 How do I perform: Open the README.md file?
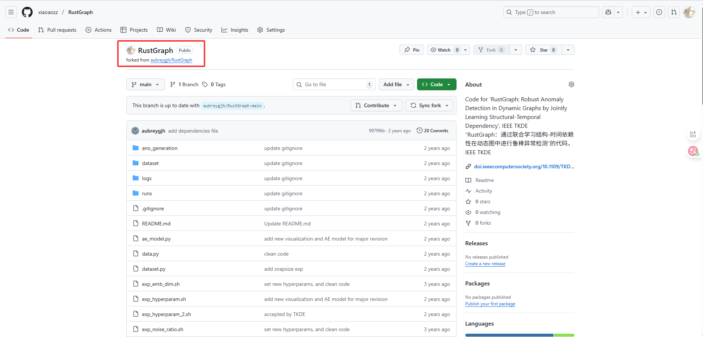pyautogui.click(x=156, y=224)
